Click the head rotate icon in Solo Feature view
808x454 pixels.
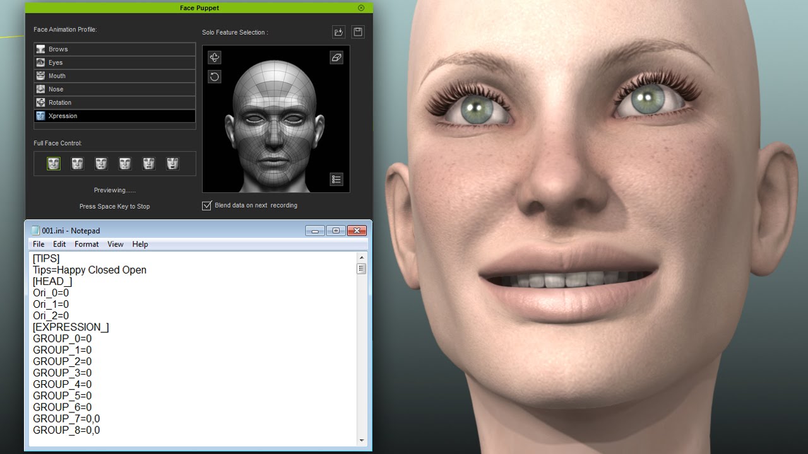click(215, 57)
